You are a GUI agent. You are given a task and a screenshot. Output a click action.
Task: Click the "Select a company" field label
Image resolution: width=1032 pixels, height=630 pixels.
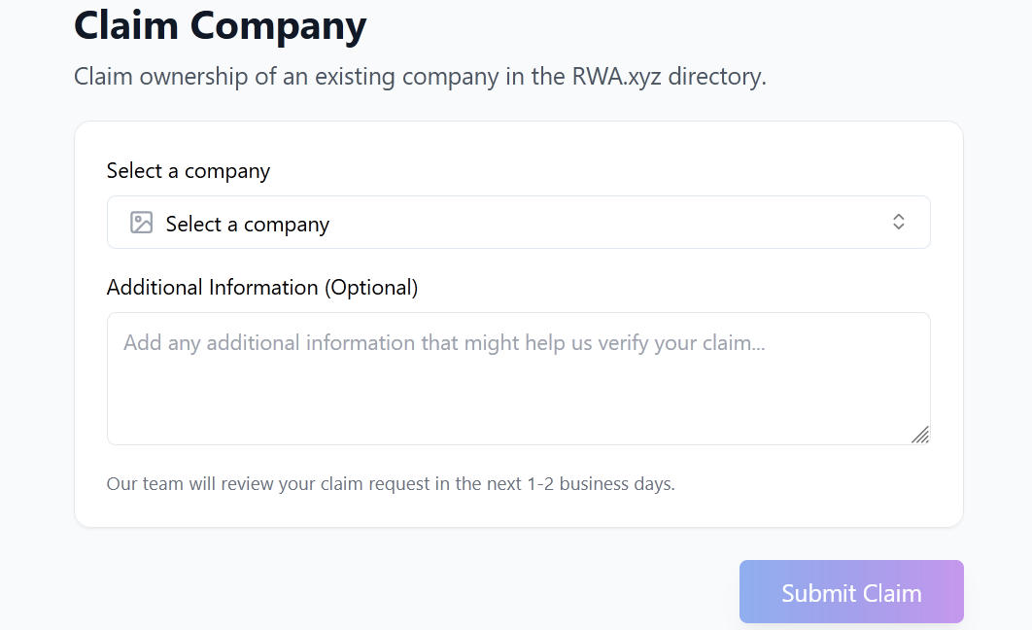point(189,171)
